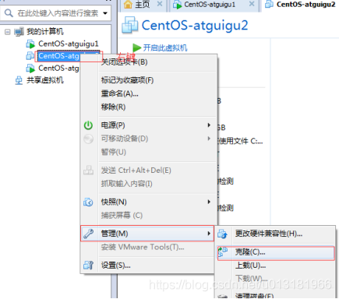
Task: Choose 设置(S)... in context menu
Action: (x=147, y=266)
